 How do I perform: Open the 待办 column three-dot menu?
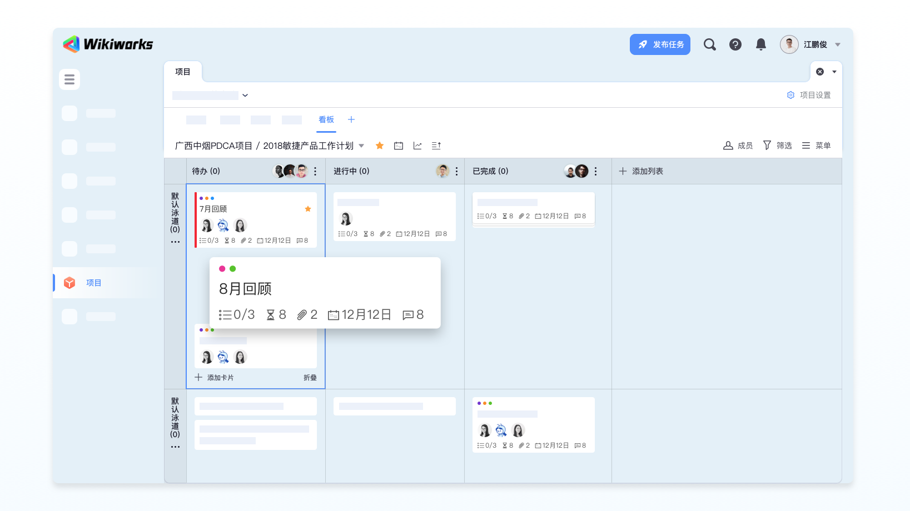click(315, 171)
